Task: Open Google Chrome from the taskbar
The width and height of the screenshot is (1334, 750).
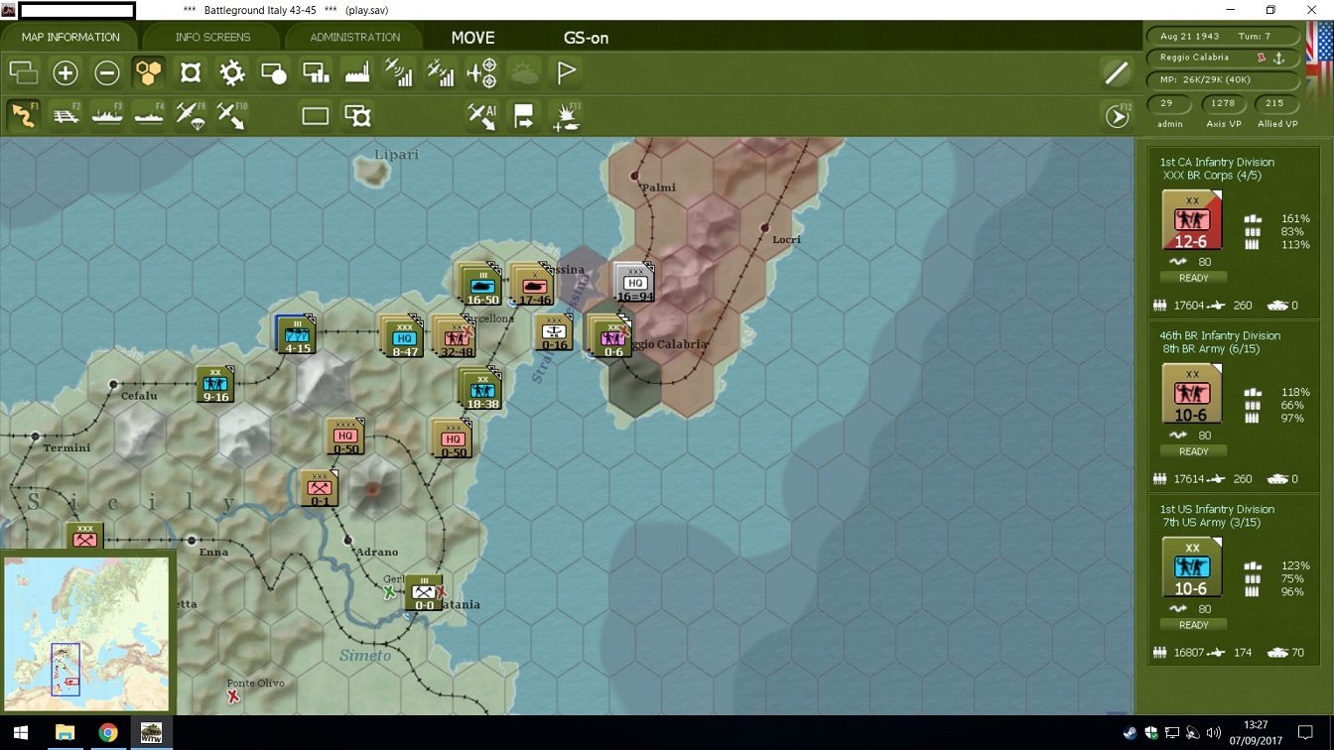Action: coord(108,733)
